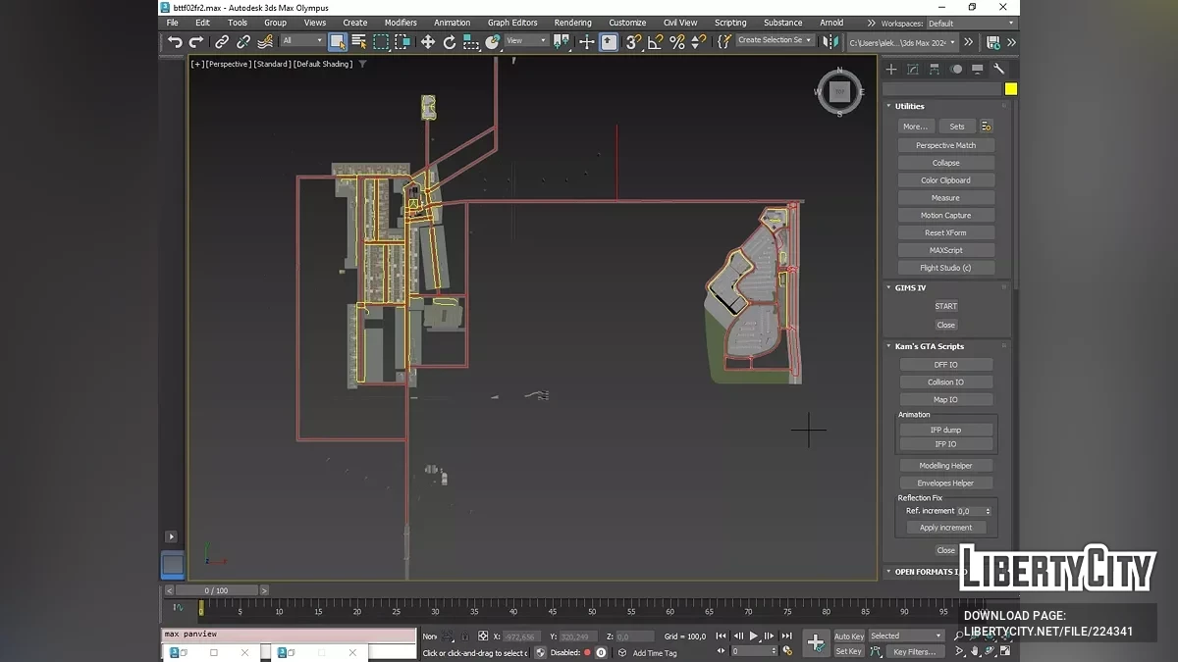Screen dimensions: 1178x662
Task: Click the Select by Name icon
Action: (x=359, y=41)
